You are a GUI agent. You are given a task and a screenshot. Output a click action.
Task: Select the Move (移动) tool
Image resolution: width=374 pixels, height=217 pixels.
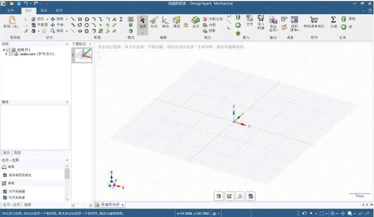tap(165, 22)
